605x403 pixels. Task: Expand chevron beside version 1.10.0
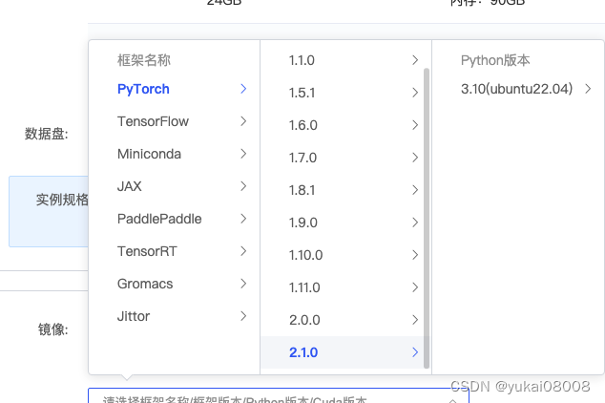point(415,255)
